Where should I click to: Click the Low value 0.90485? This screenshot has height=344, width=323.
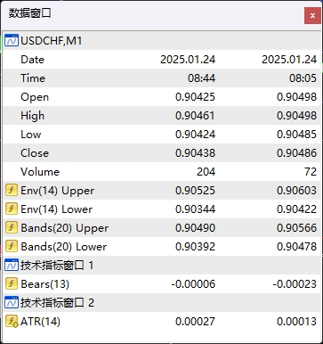pyautogui.click(x=296, y=135)
